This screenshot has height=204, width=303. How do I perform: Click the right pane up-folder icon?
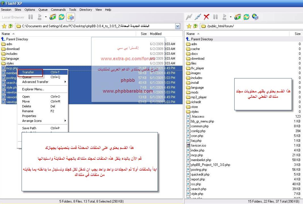[x=196, y=26]
